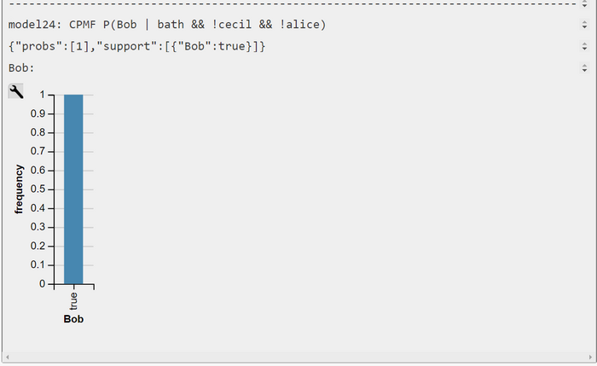Image resolution: width=597 pixels, height=366 pixels.
Task: Click the probs and support JSON text
Action: click(136, 46)
